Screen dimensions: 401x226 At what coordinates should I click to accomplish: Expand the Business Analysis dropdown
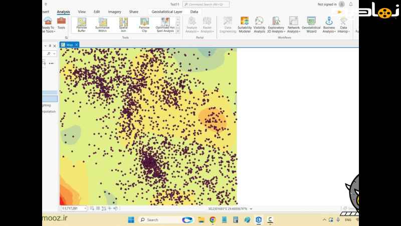[x=329, y=25]
